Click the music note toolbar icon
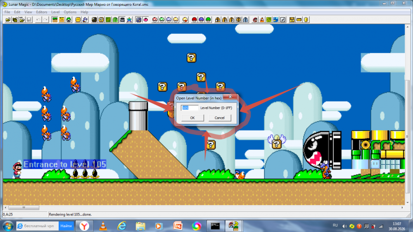The image size is (413, 232). 282,20
